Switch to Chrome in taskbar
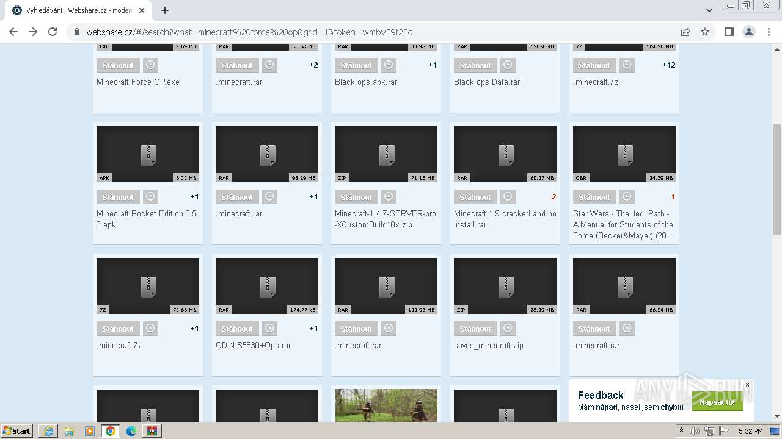The height and width of the screenshot is (439, 782). (110, 431)
